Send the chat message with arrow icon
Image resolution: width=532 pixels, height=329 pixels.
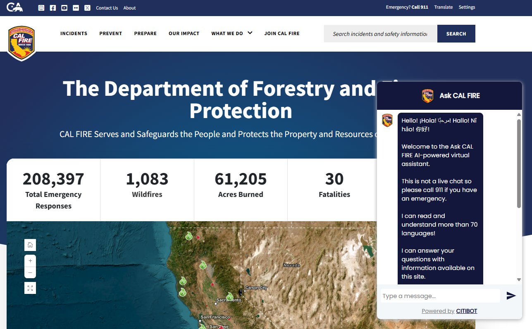[511, 296]
